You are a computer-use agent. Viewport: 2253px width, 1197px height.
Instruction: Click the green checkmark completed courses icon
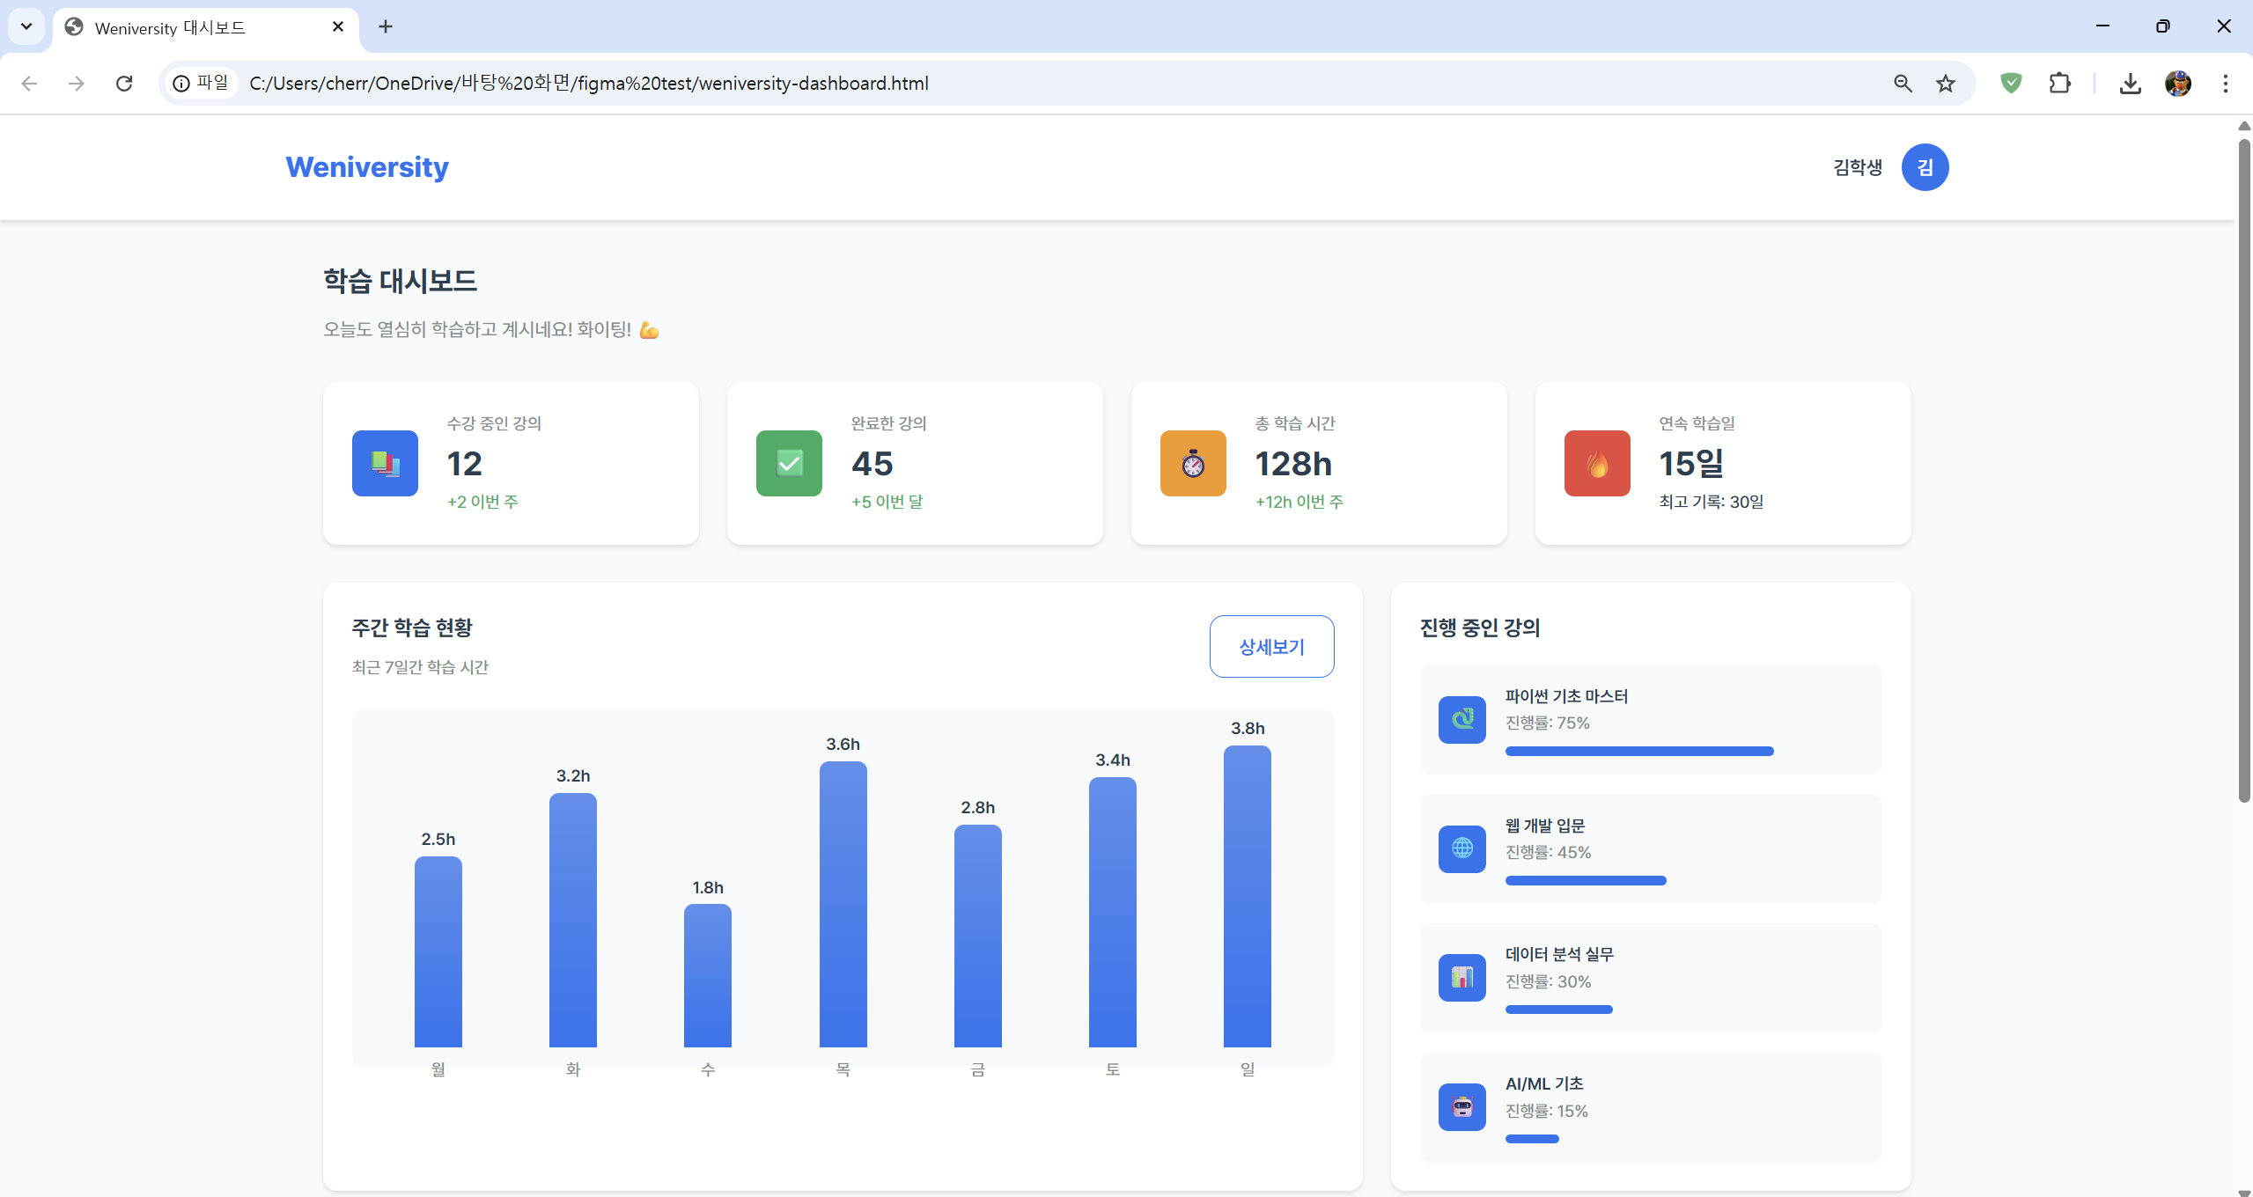[x=789, y=463]
